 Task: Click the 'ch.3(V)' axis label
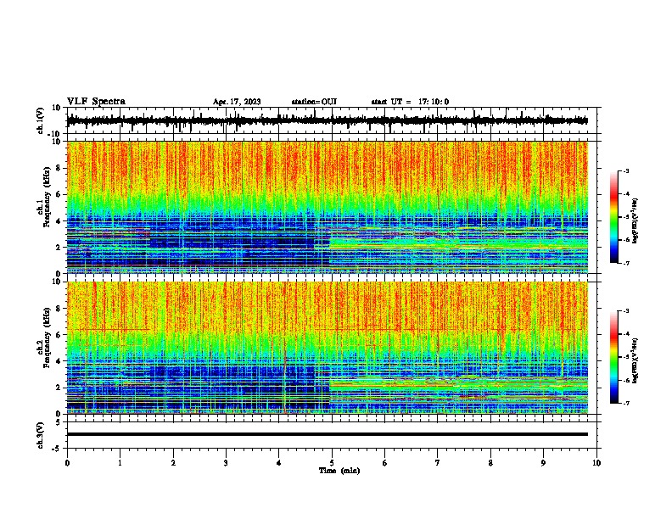click(41, 436)
